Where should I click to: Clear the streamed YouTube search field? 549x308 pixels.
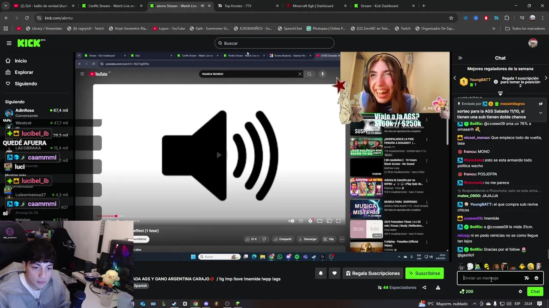[x=300, y=74]
